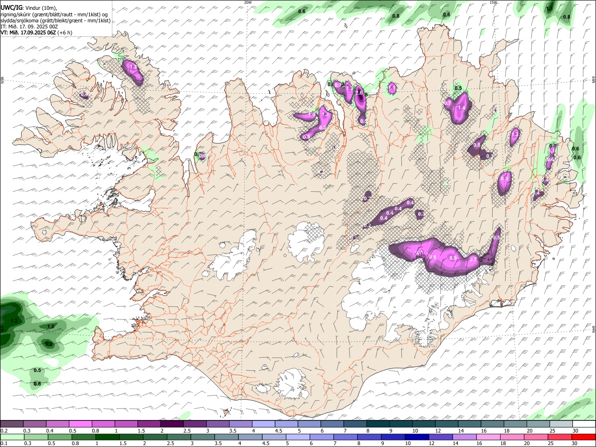Image resolution: width=596 pixels, height=447 pixels.
Task: Select the 16–18 light pink swatch, lower legend row
Action: [x=488, y=437]
